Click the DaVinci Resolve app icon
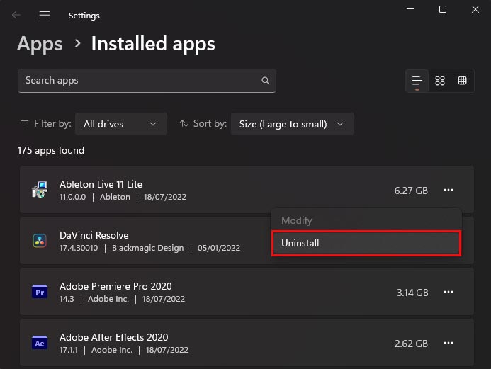 point(40,241)
